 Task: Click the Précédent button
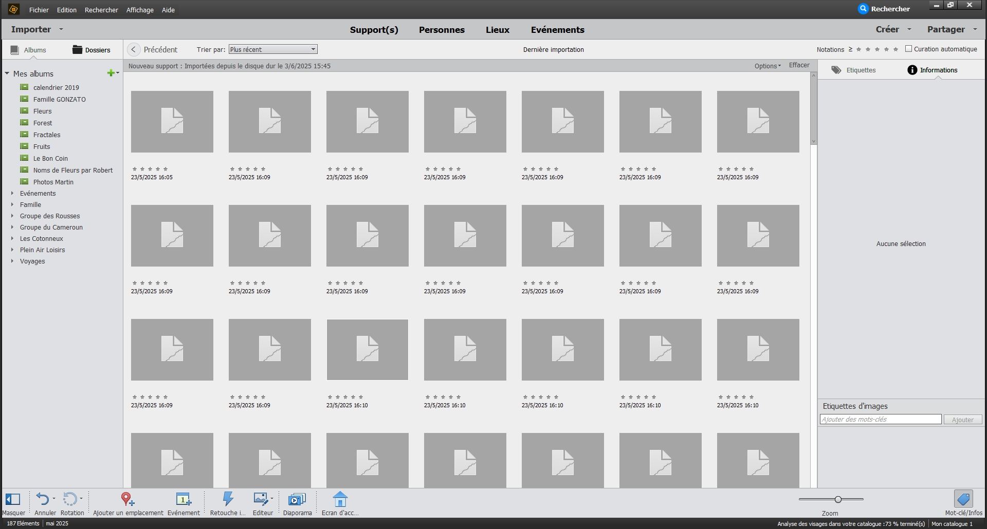pos(153,49)
